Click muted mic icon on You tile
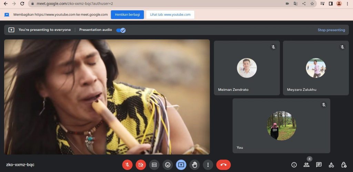Image resolution: width=353 pixels, height=172 pixels. click(324, 105)
